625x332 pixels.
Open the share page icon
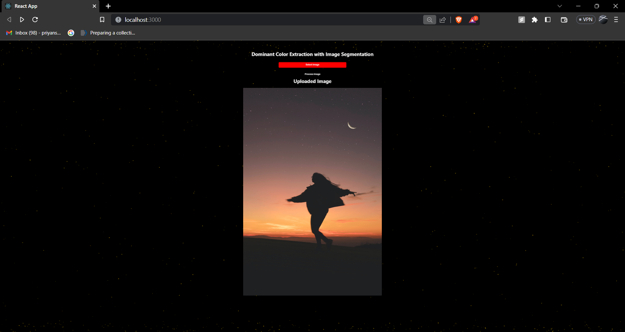(x=443, y=20)
